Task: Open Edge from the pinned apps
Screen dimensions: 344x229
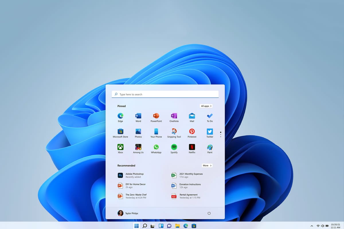Action: (120, 117)
